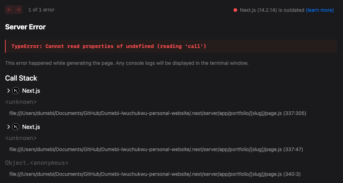Open the page.js (337:305) file path
The height and width of the screenshot is (183, 343).
[157, 113]
